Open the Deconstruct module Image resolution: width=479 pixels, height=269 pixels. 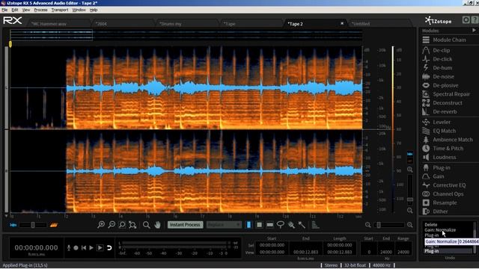442,103
